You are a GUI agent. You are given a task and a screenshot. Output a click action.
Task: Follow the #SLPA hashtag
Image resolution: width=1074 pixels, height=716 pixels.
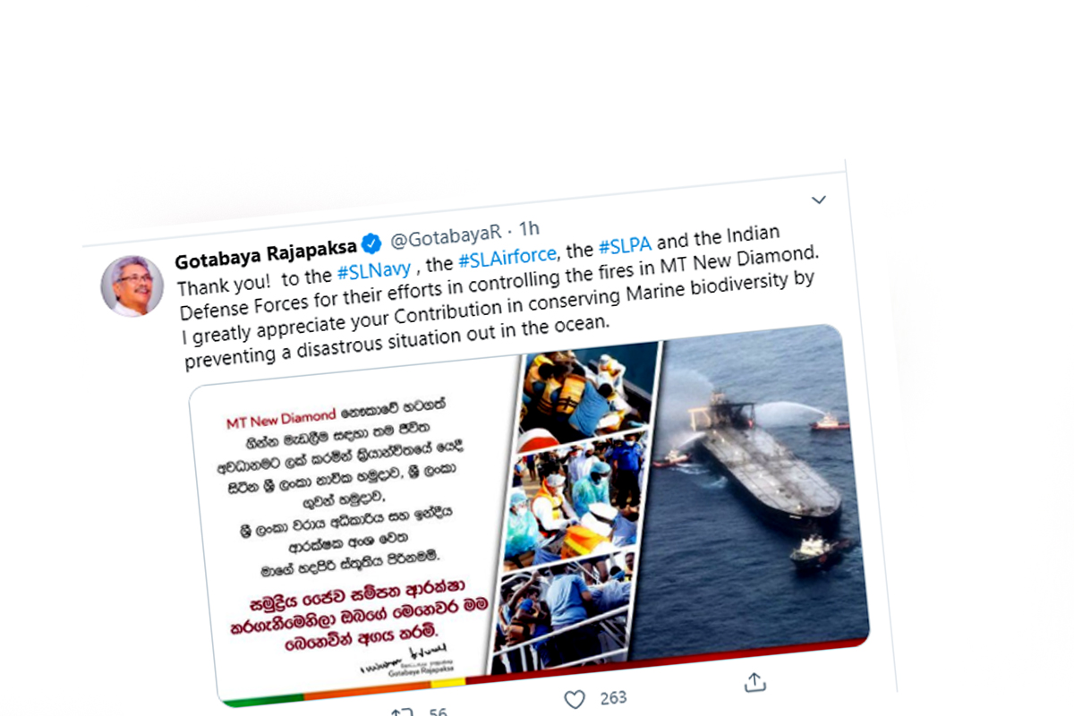[x=625, y=245]
